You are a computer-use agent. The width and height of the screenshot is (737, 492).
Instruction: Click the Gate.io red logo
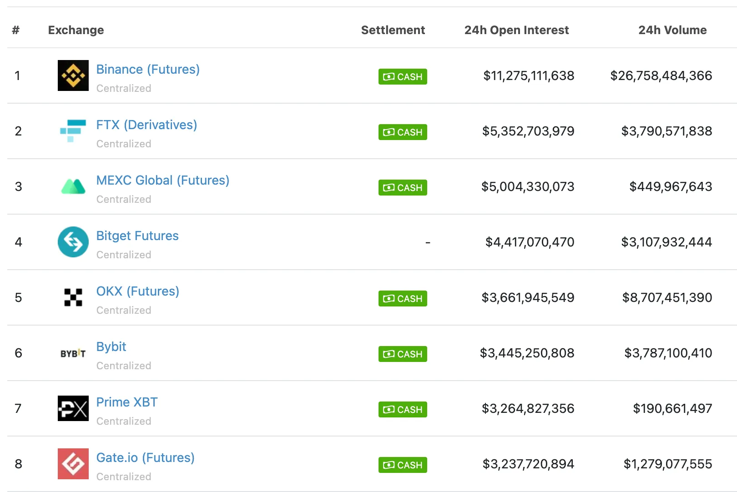(x=73, y=464)
